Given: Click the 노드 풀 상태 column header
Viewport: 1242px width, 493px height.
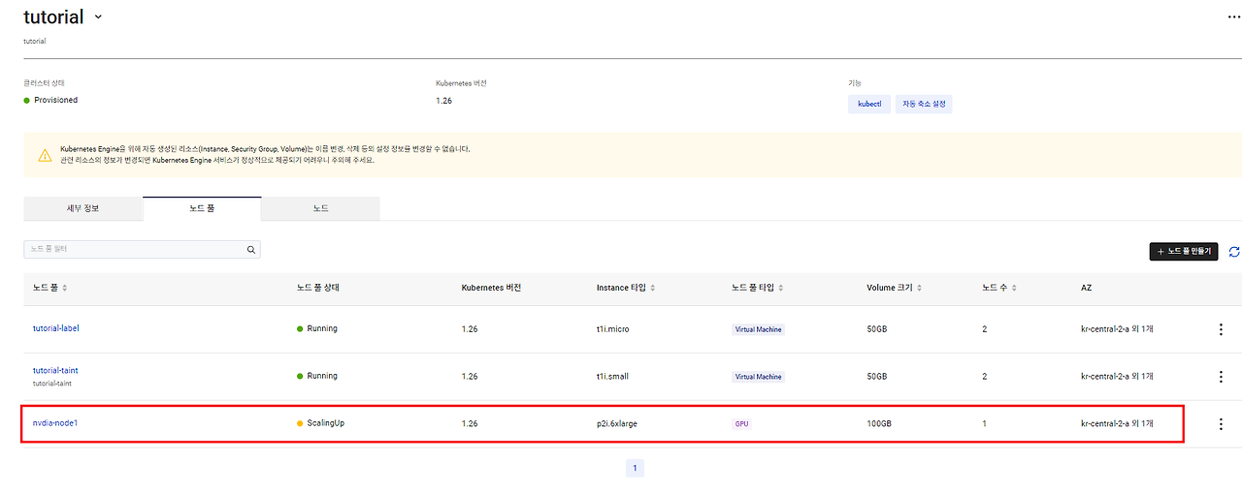Looking at the screenshot, I should tap(317, 288).
